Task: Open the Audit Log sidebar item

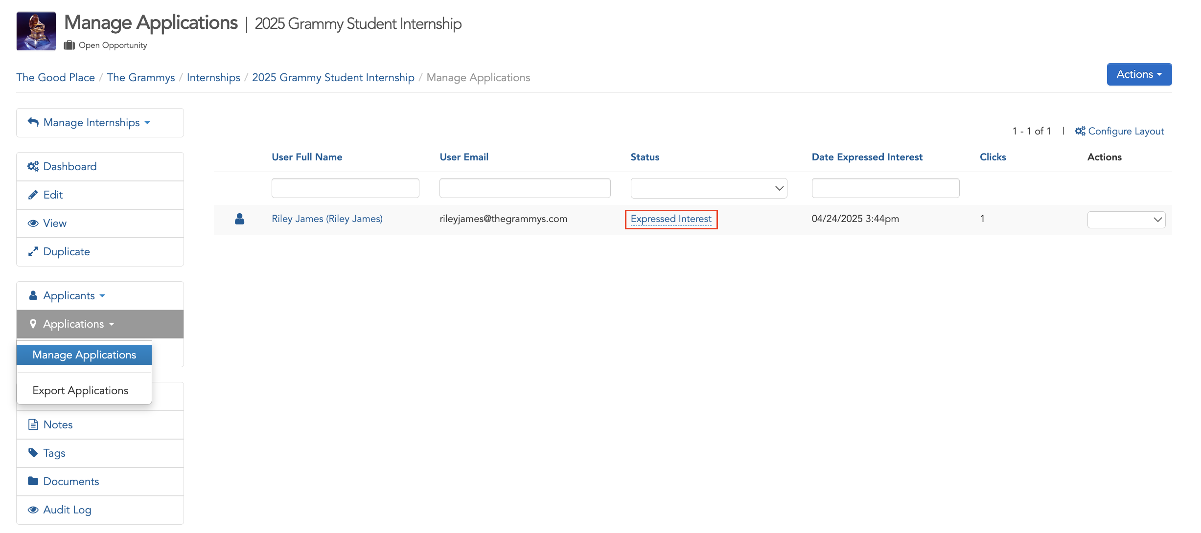Action: coord(100,510)
